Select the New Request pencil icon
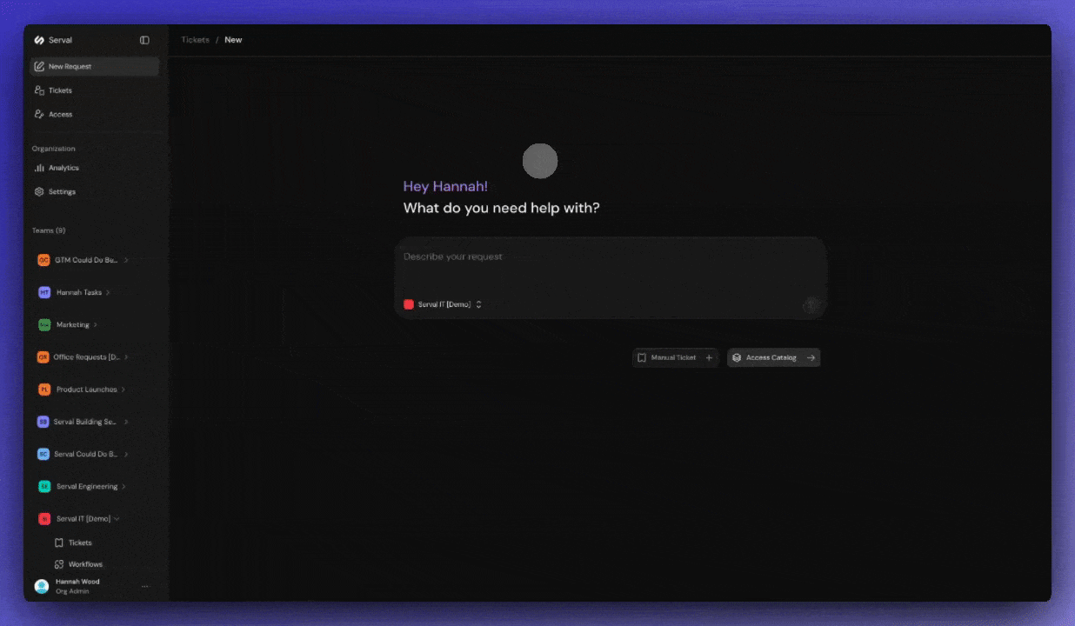The image size is (1075, 626). coord(39,66)
